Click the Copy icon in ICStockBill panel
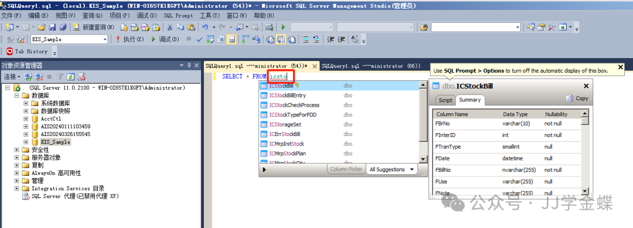Screen dimensions: 633x228 577,98
